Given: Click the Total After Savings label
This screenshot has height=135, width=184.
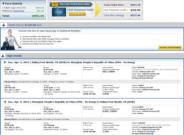Looking at the screenshot, I should coord(114,16).
